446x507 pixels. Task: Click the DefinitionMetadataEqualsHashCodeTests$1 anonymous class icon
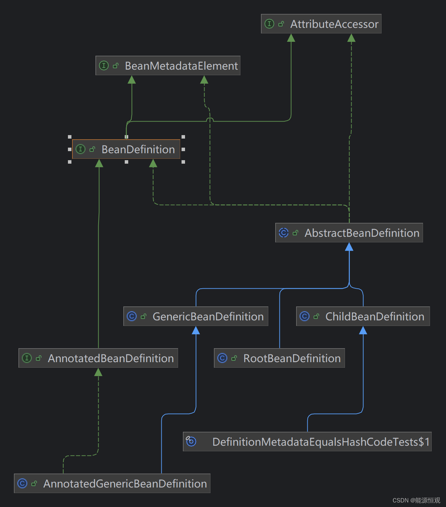(191, 441)
